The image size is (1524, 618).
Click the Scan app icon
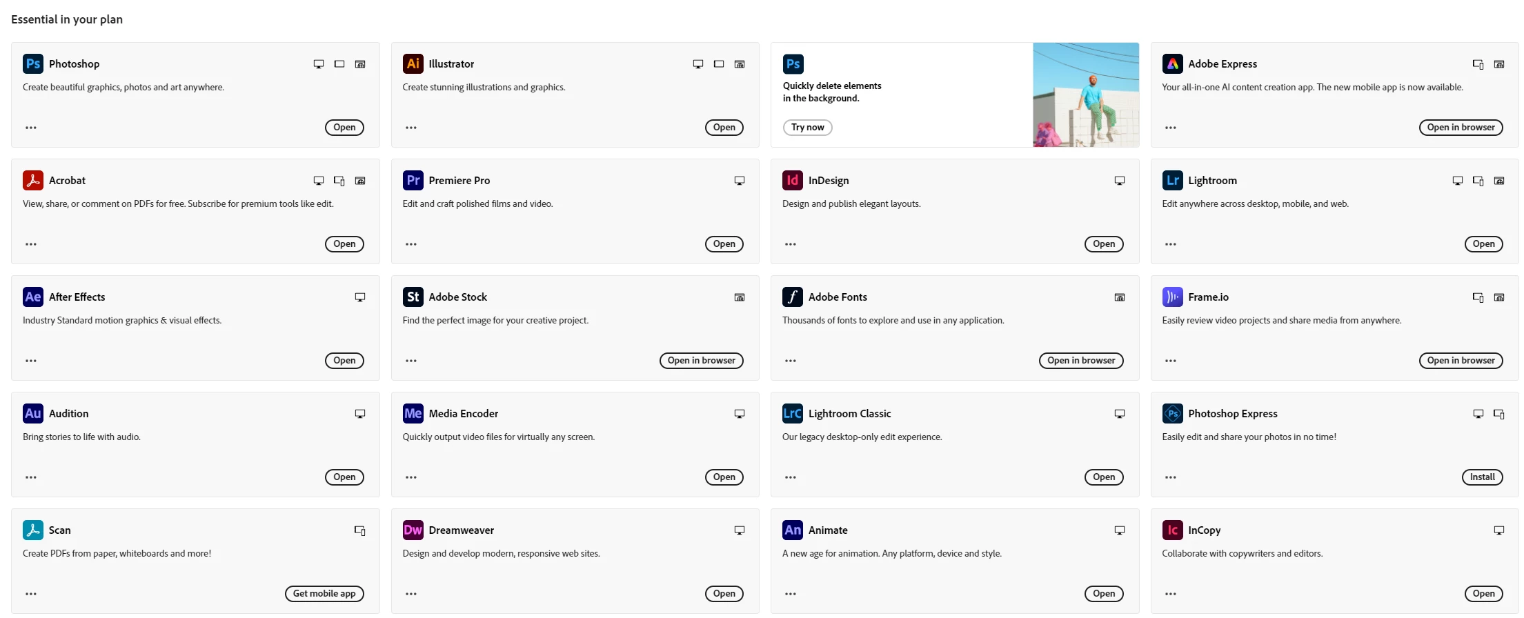point(32,530)
